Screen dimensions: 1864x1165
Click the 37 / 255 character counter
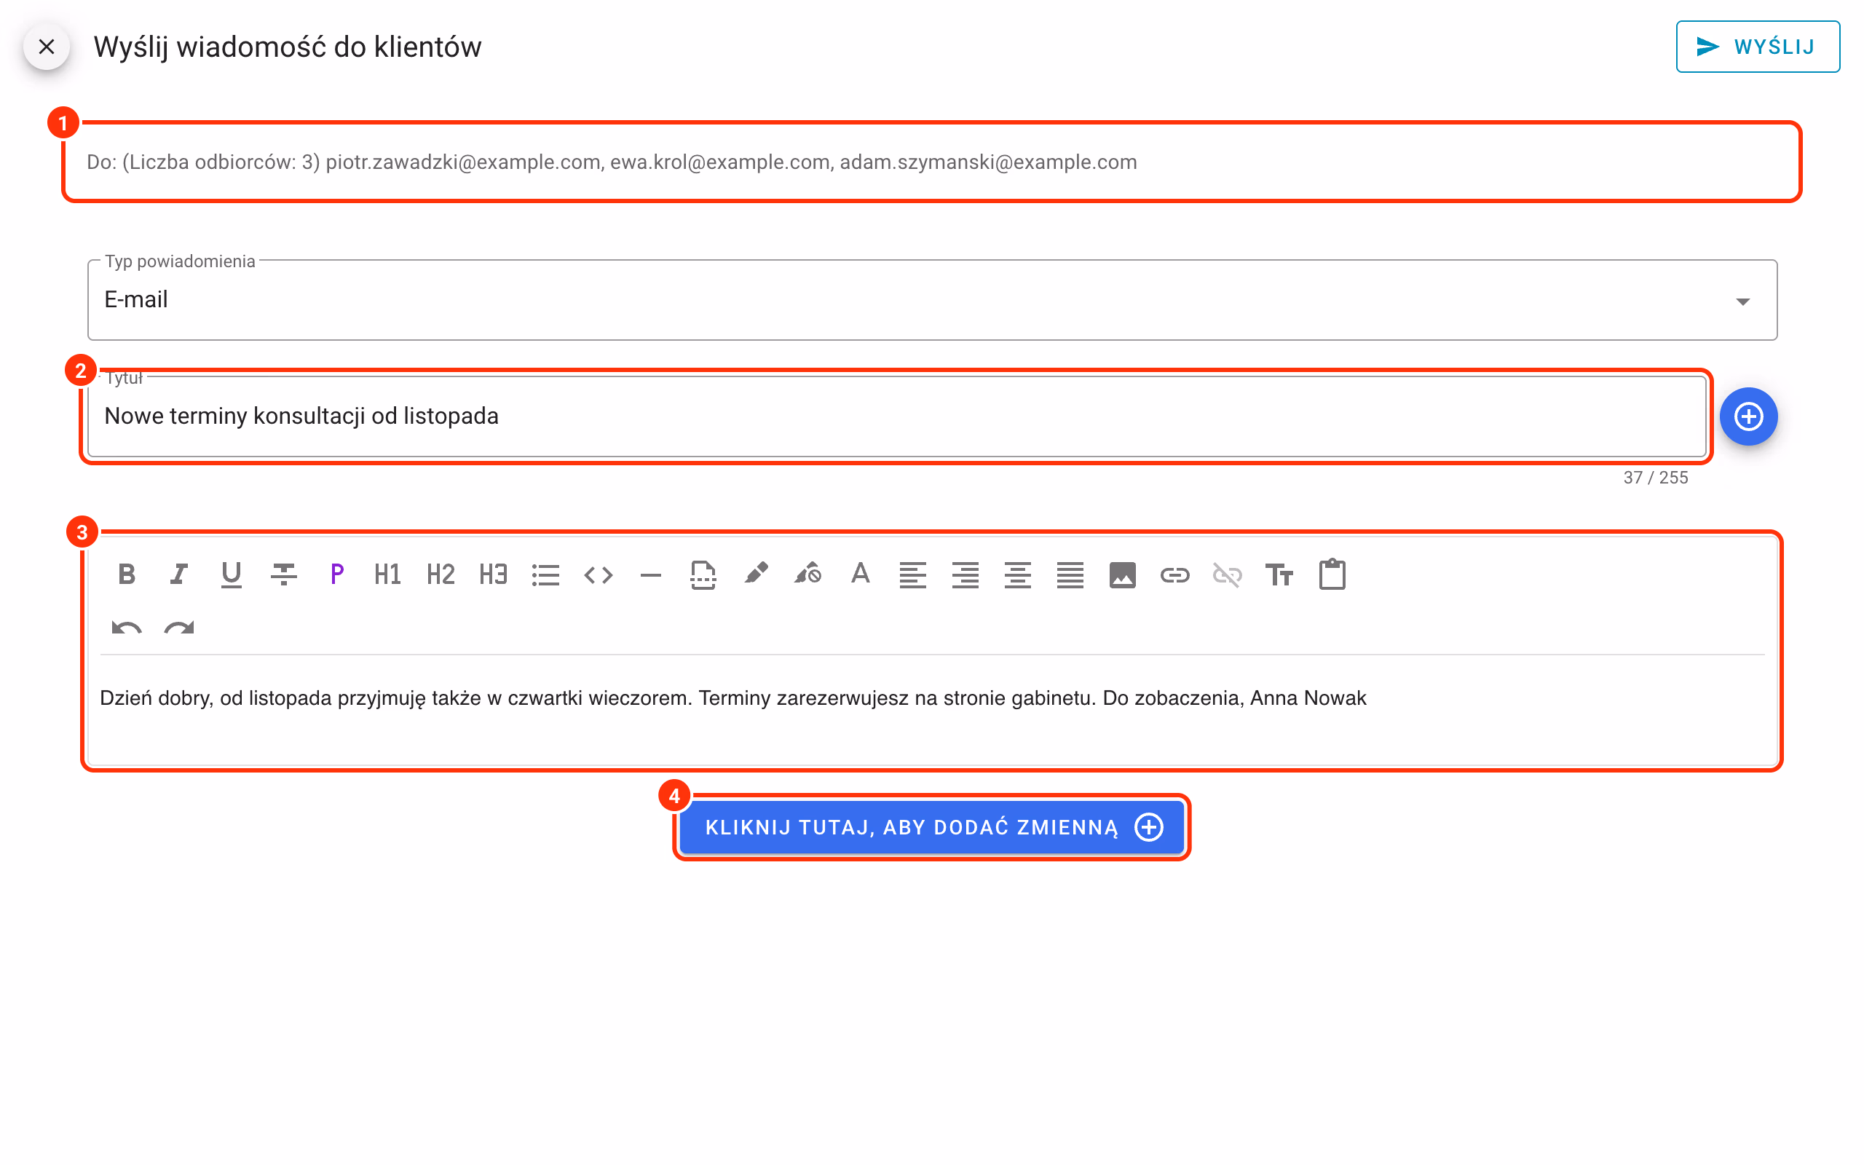pos(1655,478)
